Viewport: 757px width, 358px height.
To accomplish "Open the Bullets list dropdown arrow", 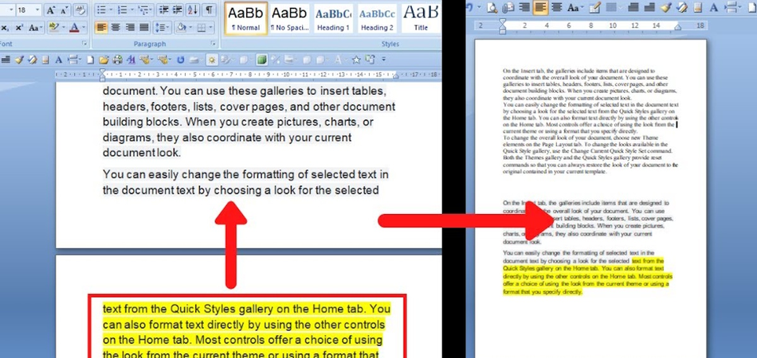I will click(111, 10).
